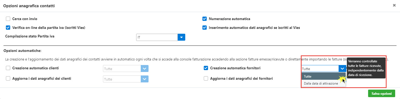Expand the Aggiorna clienti dropdown chevron

(145, 79)
